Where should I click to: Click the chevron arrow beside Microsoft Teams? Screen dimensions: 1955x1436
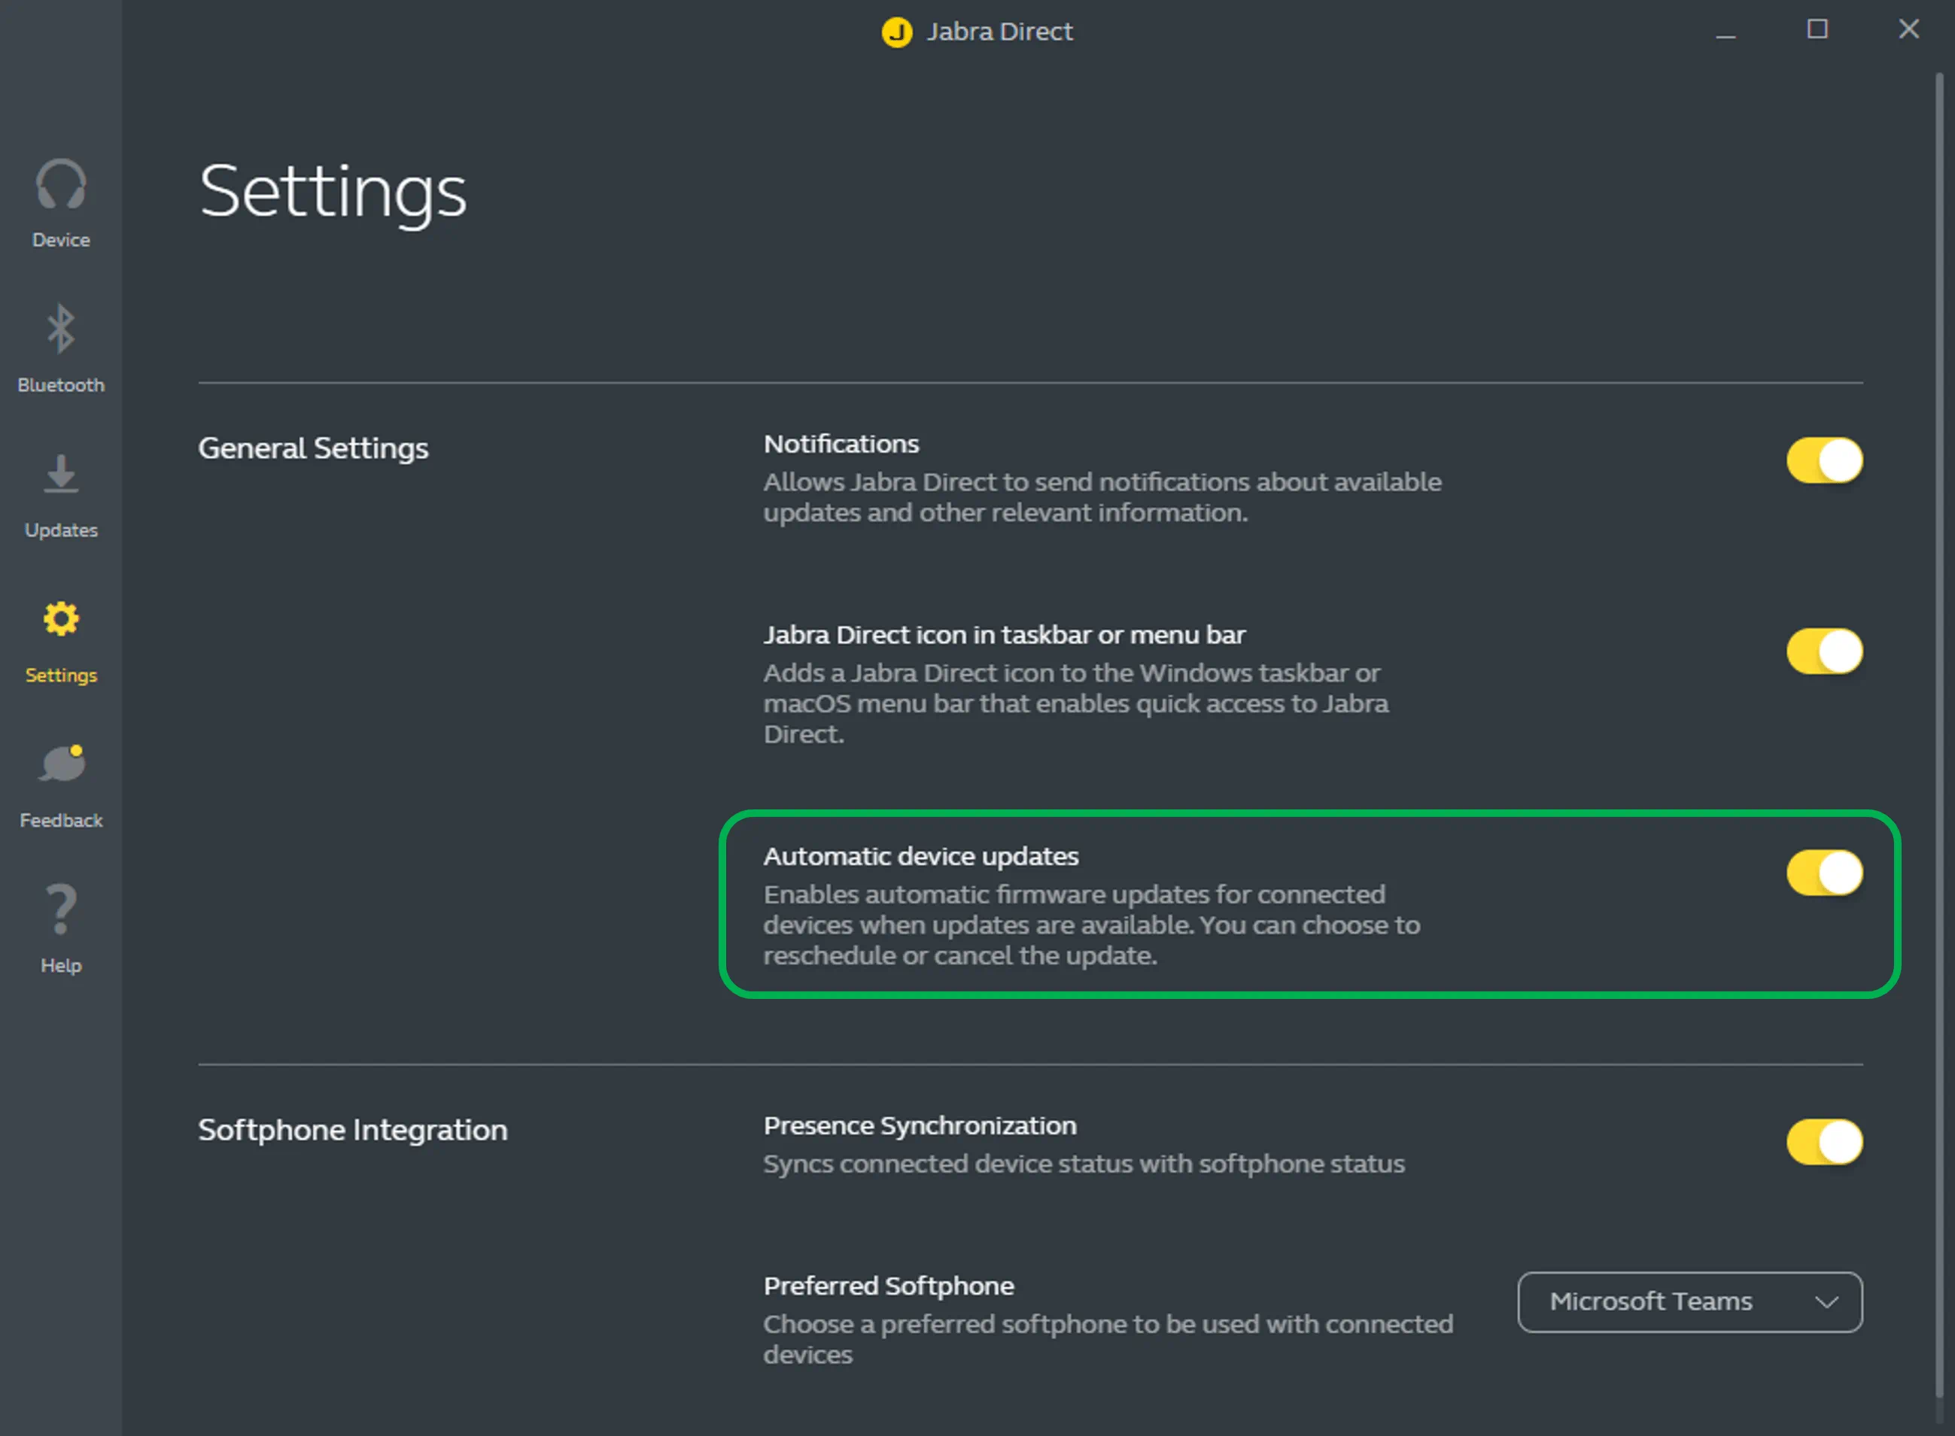1826,1301
